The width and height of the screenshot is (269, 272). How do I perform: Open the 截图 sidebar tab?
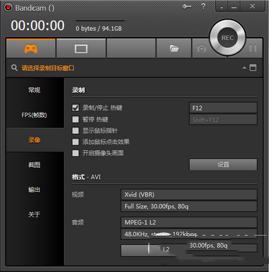click(x=34, y=165)
